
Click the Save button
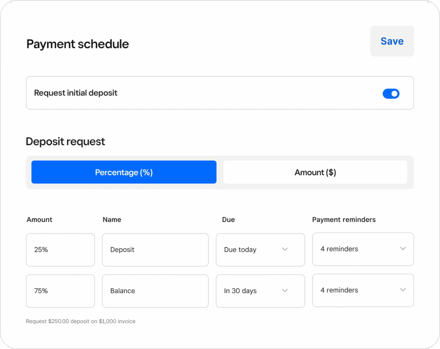pyautogui.click(x=391, y=41)
